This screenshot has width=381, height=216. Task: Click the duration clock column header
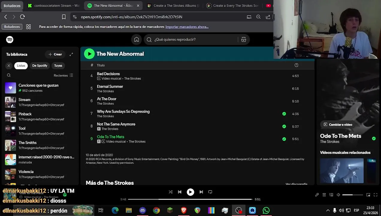pyautogui.click(x=296, y=65)
